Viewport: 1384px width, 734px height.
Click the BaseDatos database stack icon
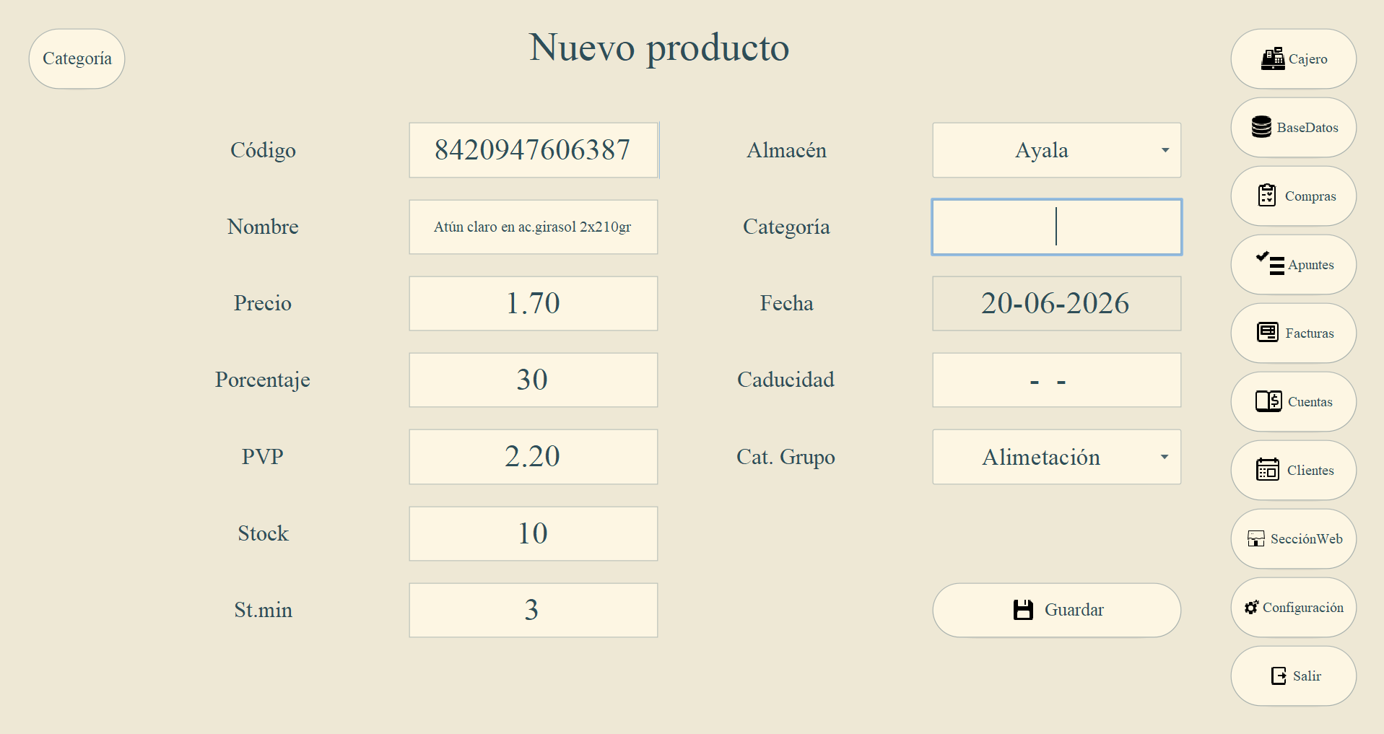(x=1261, y=127)
